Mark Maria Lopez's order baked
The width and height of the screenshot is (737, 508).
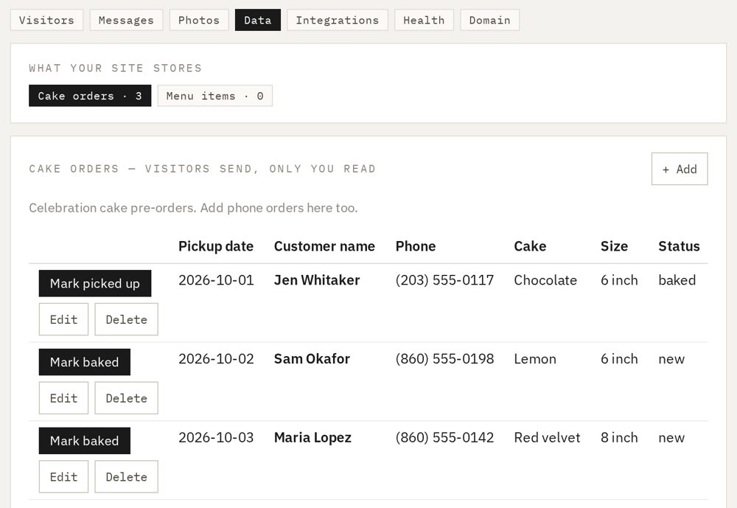click(85, 441)
